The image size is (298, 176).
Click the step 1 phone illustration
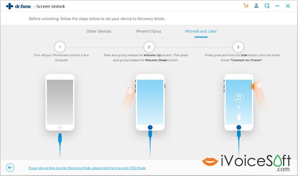pyautogui.click(x=60, y=102)
